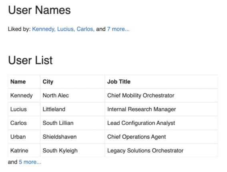Click the User List heading
This screenshot has width=227, height=172.
click(x=30, y=60)
